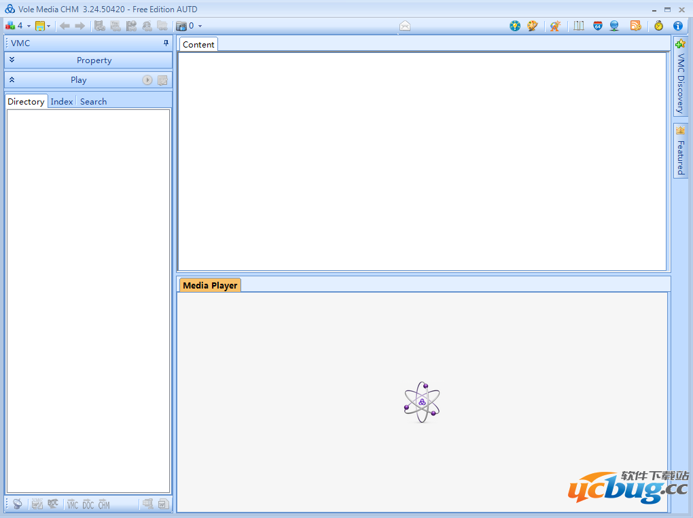Switch to the Index tab
Image resolution: width=693 pixels, height=518 pixels.
62,102
